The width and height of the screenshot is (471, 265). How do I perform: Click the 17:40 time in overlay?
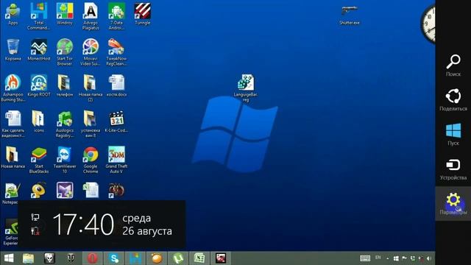pyautogui.click(x=83, y=225)
